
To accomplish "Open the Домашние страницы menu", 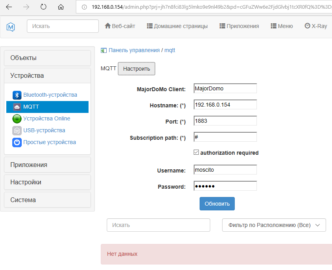I will point(177,26).
